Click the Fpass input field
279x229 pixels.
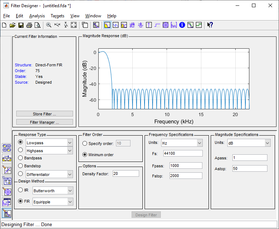coord(186,166)
